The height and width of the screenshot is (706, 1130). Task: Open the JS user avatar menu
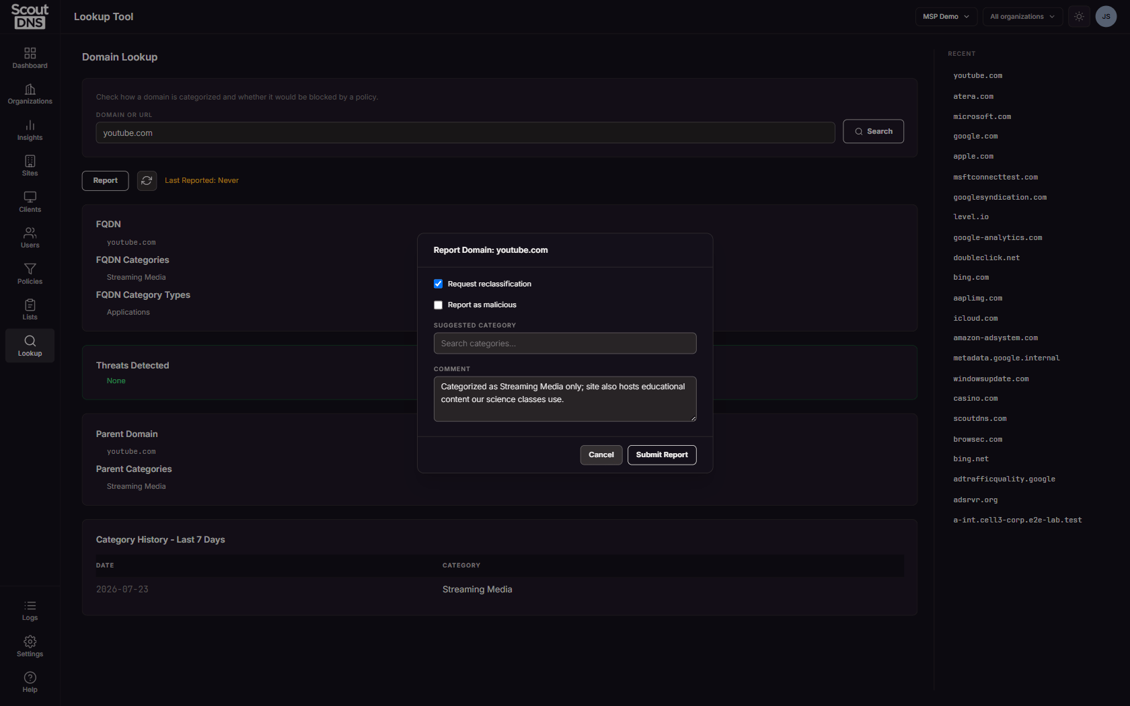click(1106, 16)
